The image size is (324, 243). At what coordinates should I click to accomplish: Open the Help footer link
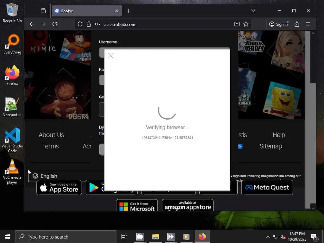pyautogui.click(x=279, y=135)
